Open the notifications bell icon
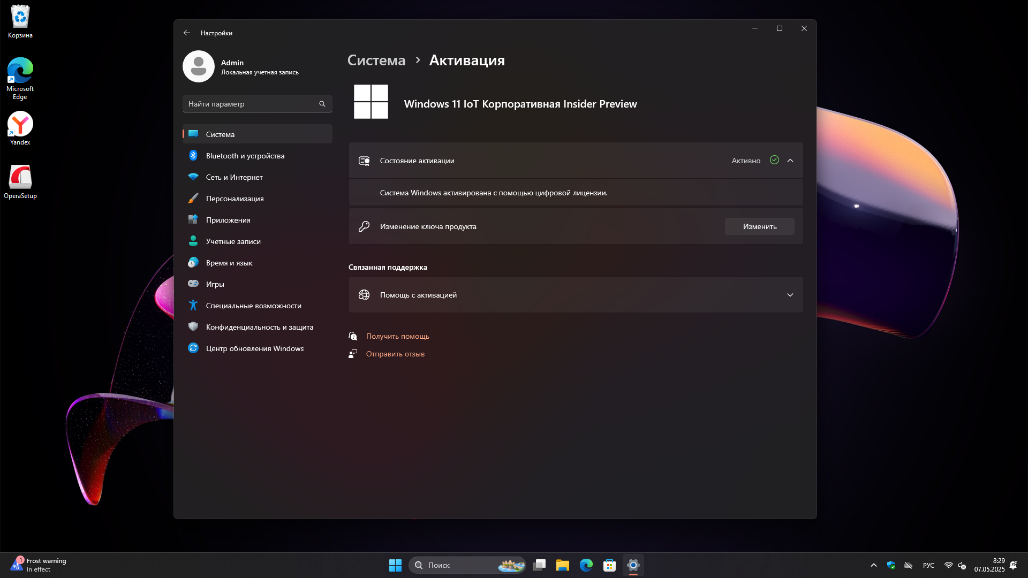This screenshot has width=1028, height=578. (x=1014, y=565)
